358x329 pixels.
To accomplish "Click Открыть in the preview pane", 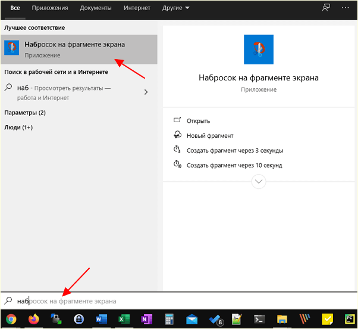I will (x=198, y=121).
